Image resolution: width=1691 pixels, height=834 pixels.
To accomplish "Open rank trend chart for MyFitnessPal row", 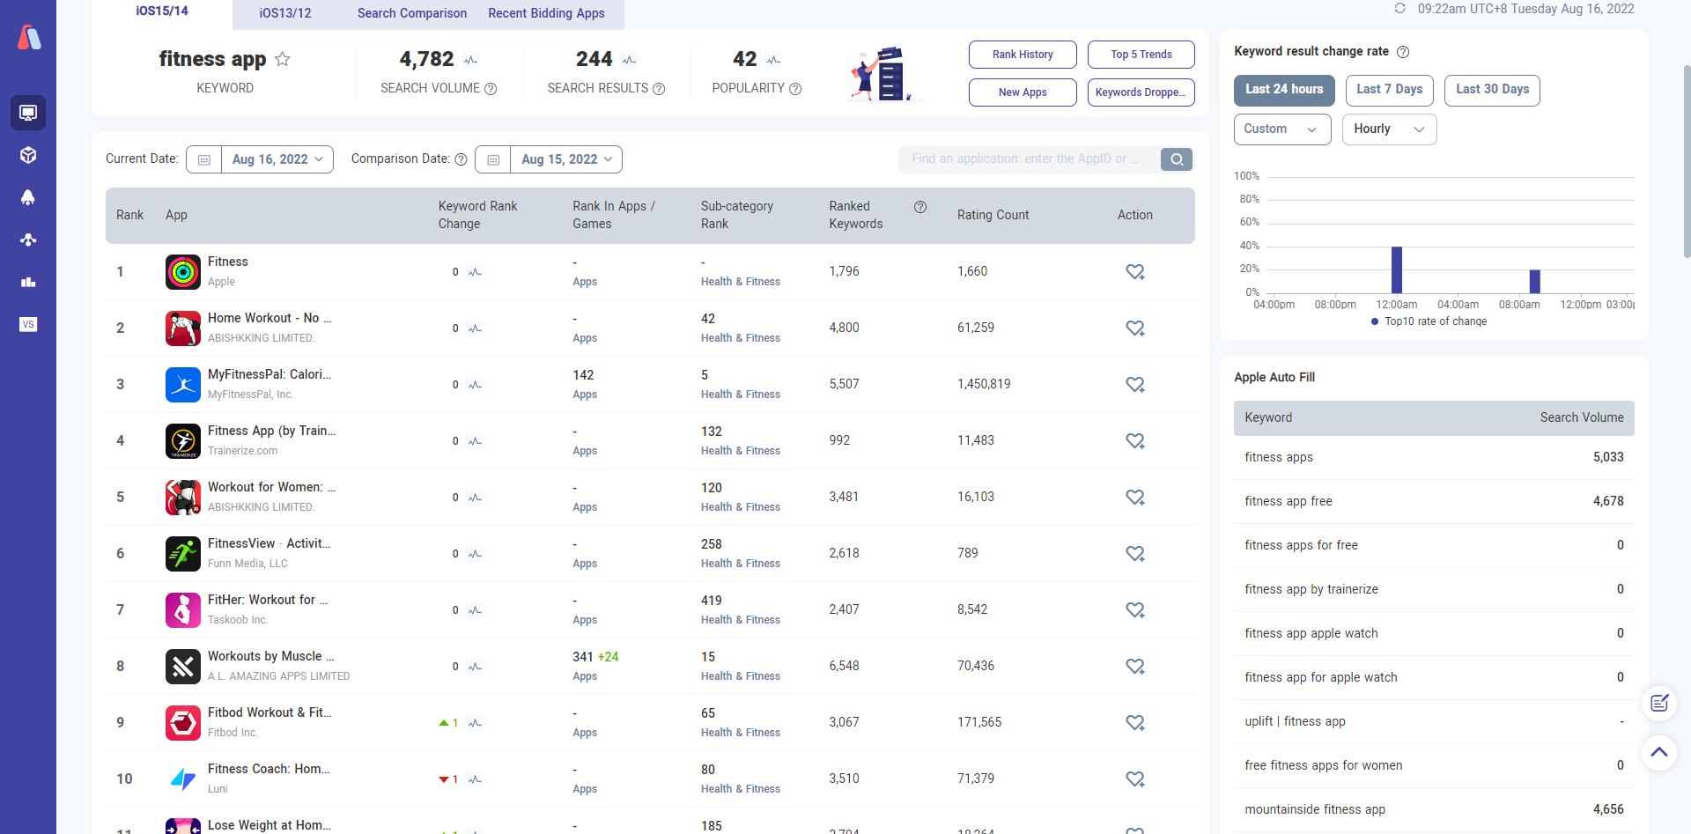I will point(475,385).
